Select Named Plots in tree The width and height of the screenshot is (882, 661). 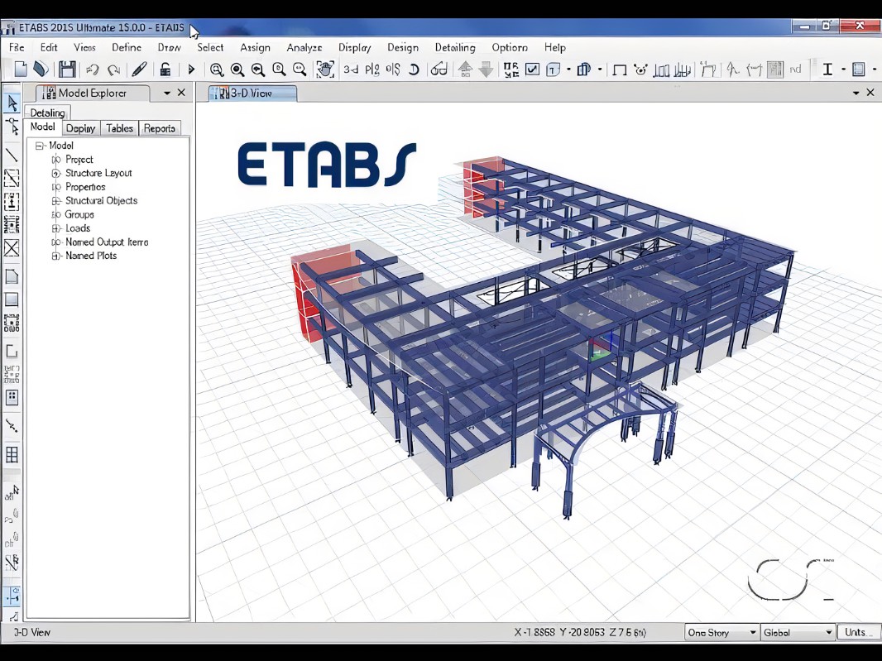point(91,256)
